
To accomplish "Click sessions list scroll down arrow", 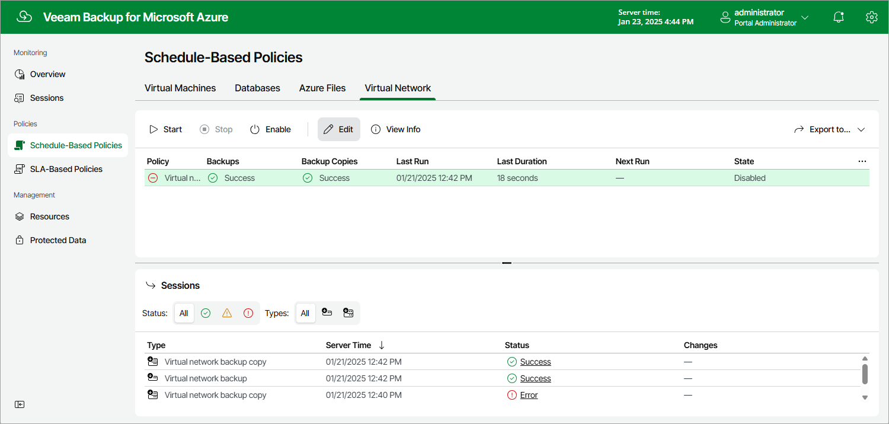I will coord(865,397).
